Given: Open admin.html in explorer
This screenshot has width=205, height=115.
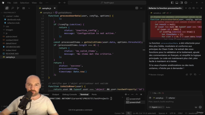Looking at the screenshot, I should (x=12, y=37).
